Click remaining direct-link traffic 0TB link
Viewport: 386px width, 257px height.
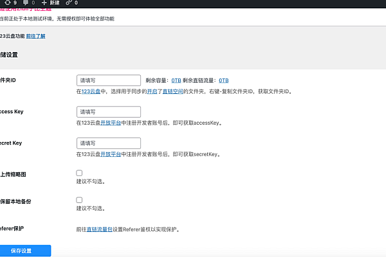point(223,80)
